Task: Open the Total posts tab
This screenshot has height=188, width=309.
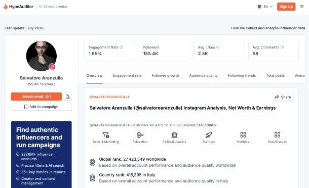Action: pos(276,75)
